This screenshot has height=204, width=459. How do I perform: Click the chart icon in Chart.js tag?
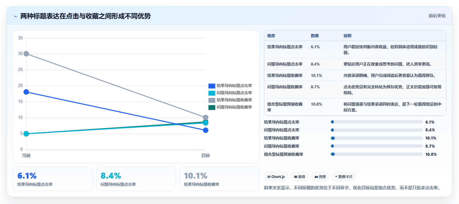tap(269, 177)
